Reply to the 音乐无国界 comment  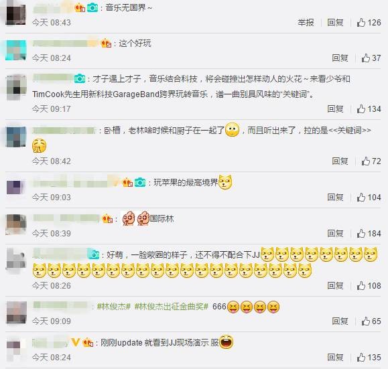pos(335,23)
